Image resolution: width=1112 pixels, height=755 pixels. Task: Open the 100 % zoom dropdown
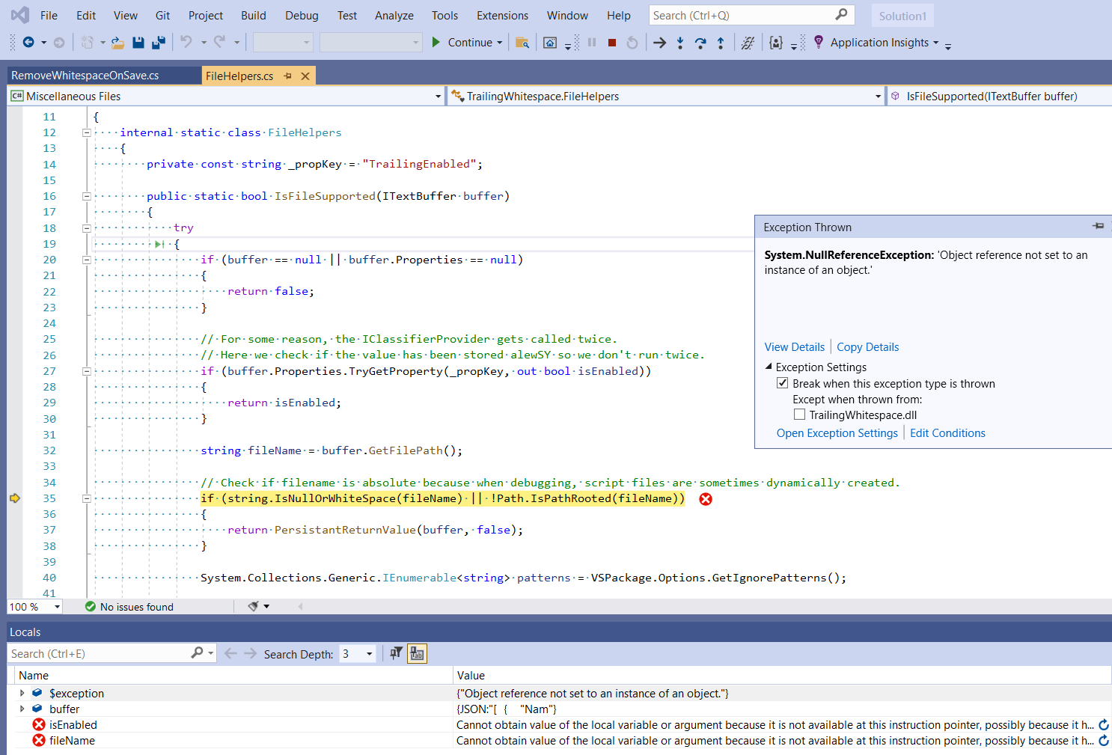[x=57, y=607]
